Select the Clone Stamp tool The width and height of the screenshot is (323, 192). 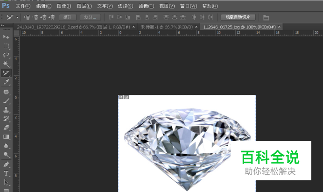tap(6, 110)
